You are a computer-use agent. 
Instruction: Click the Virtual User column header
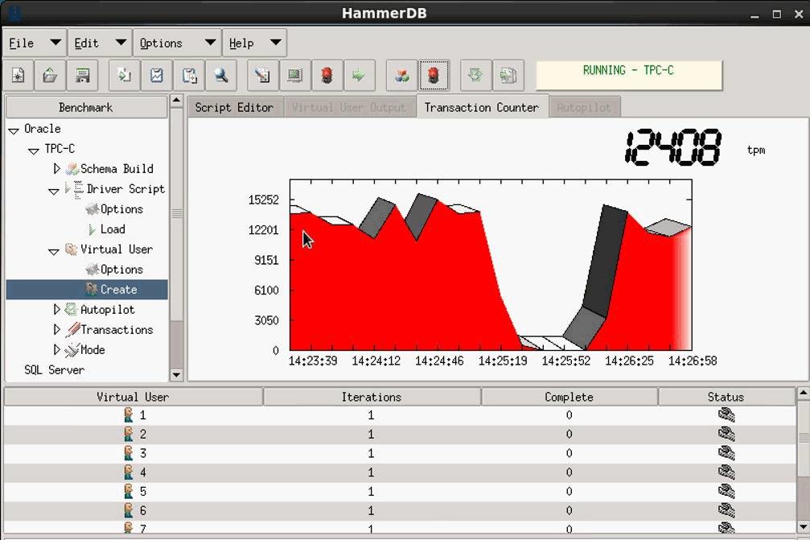click(x=133, y=397)
